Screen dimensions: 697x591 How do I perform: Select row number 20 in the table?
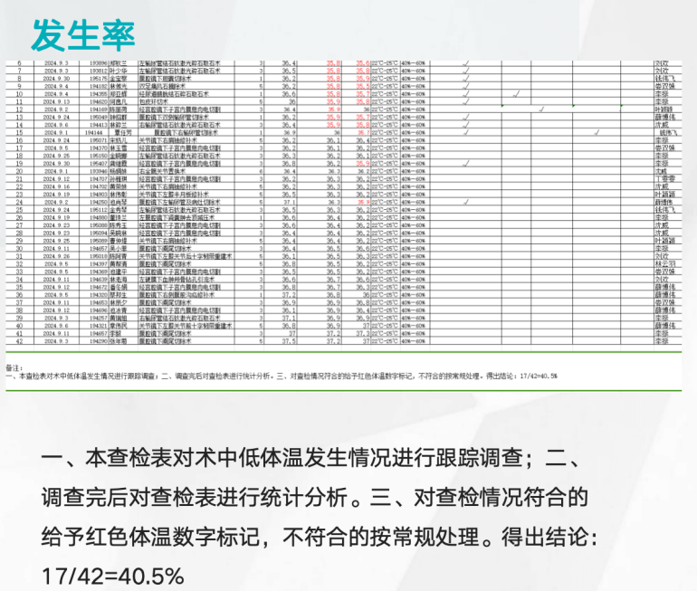[20, 172]
